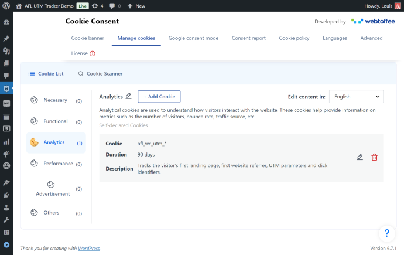Viewport: 404px width, 255px height.
Task: Open Users sidebar icon
Action: (x=6, y=208)
